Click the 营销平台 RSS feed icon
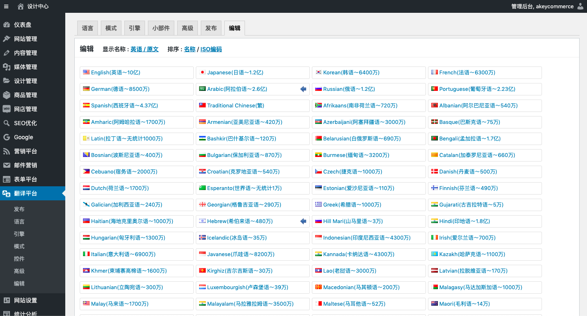The width and height of the screenshot is (587, 316). [x=7, y=151]
